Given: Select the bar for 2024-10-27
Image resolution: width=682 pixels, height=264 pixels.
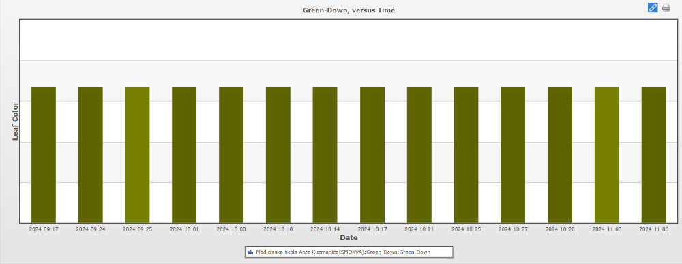Looking at the screenshot, I should coord(514,156).
